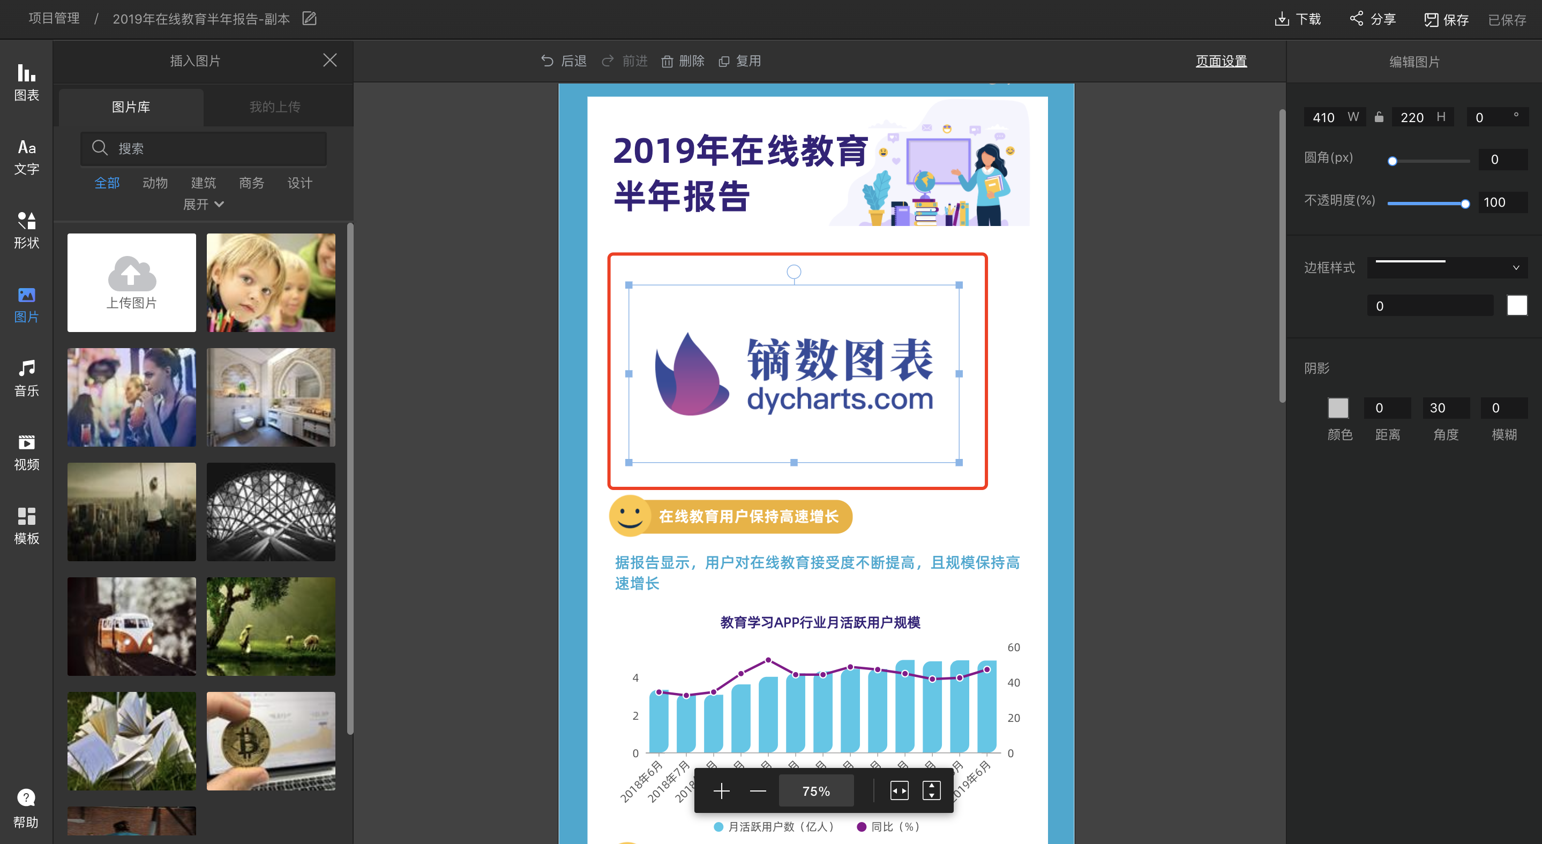Select the 全部 category filter

(x=107, y=183)
